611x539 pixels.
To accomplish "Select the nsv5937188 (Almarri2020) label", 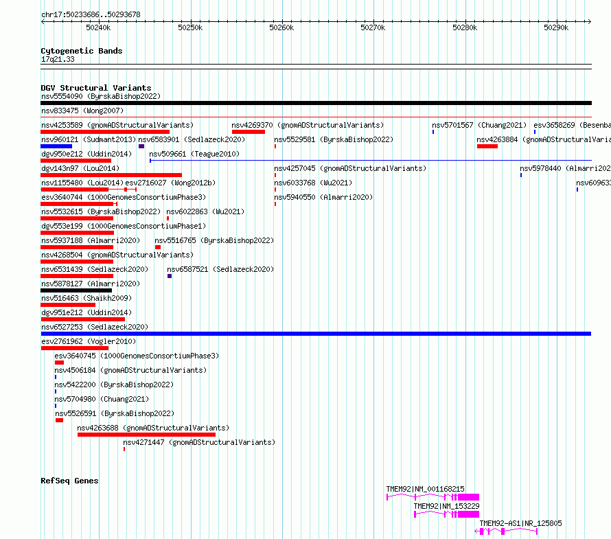I will click(91, 240).
